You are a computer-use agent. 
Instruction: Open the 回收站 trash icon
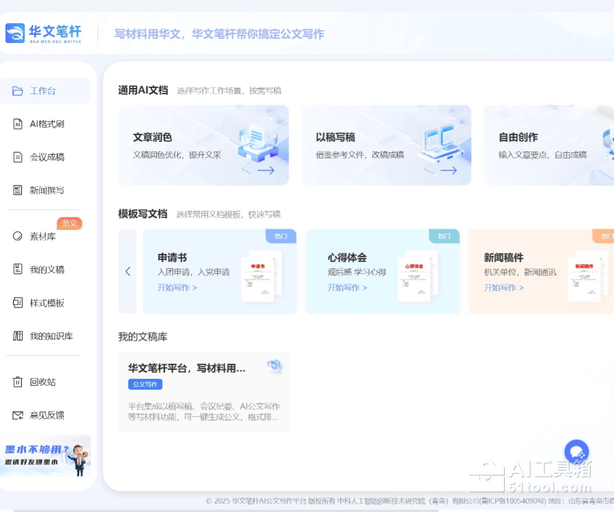point(18,382)
